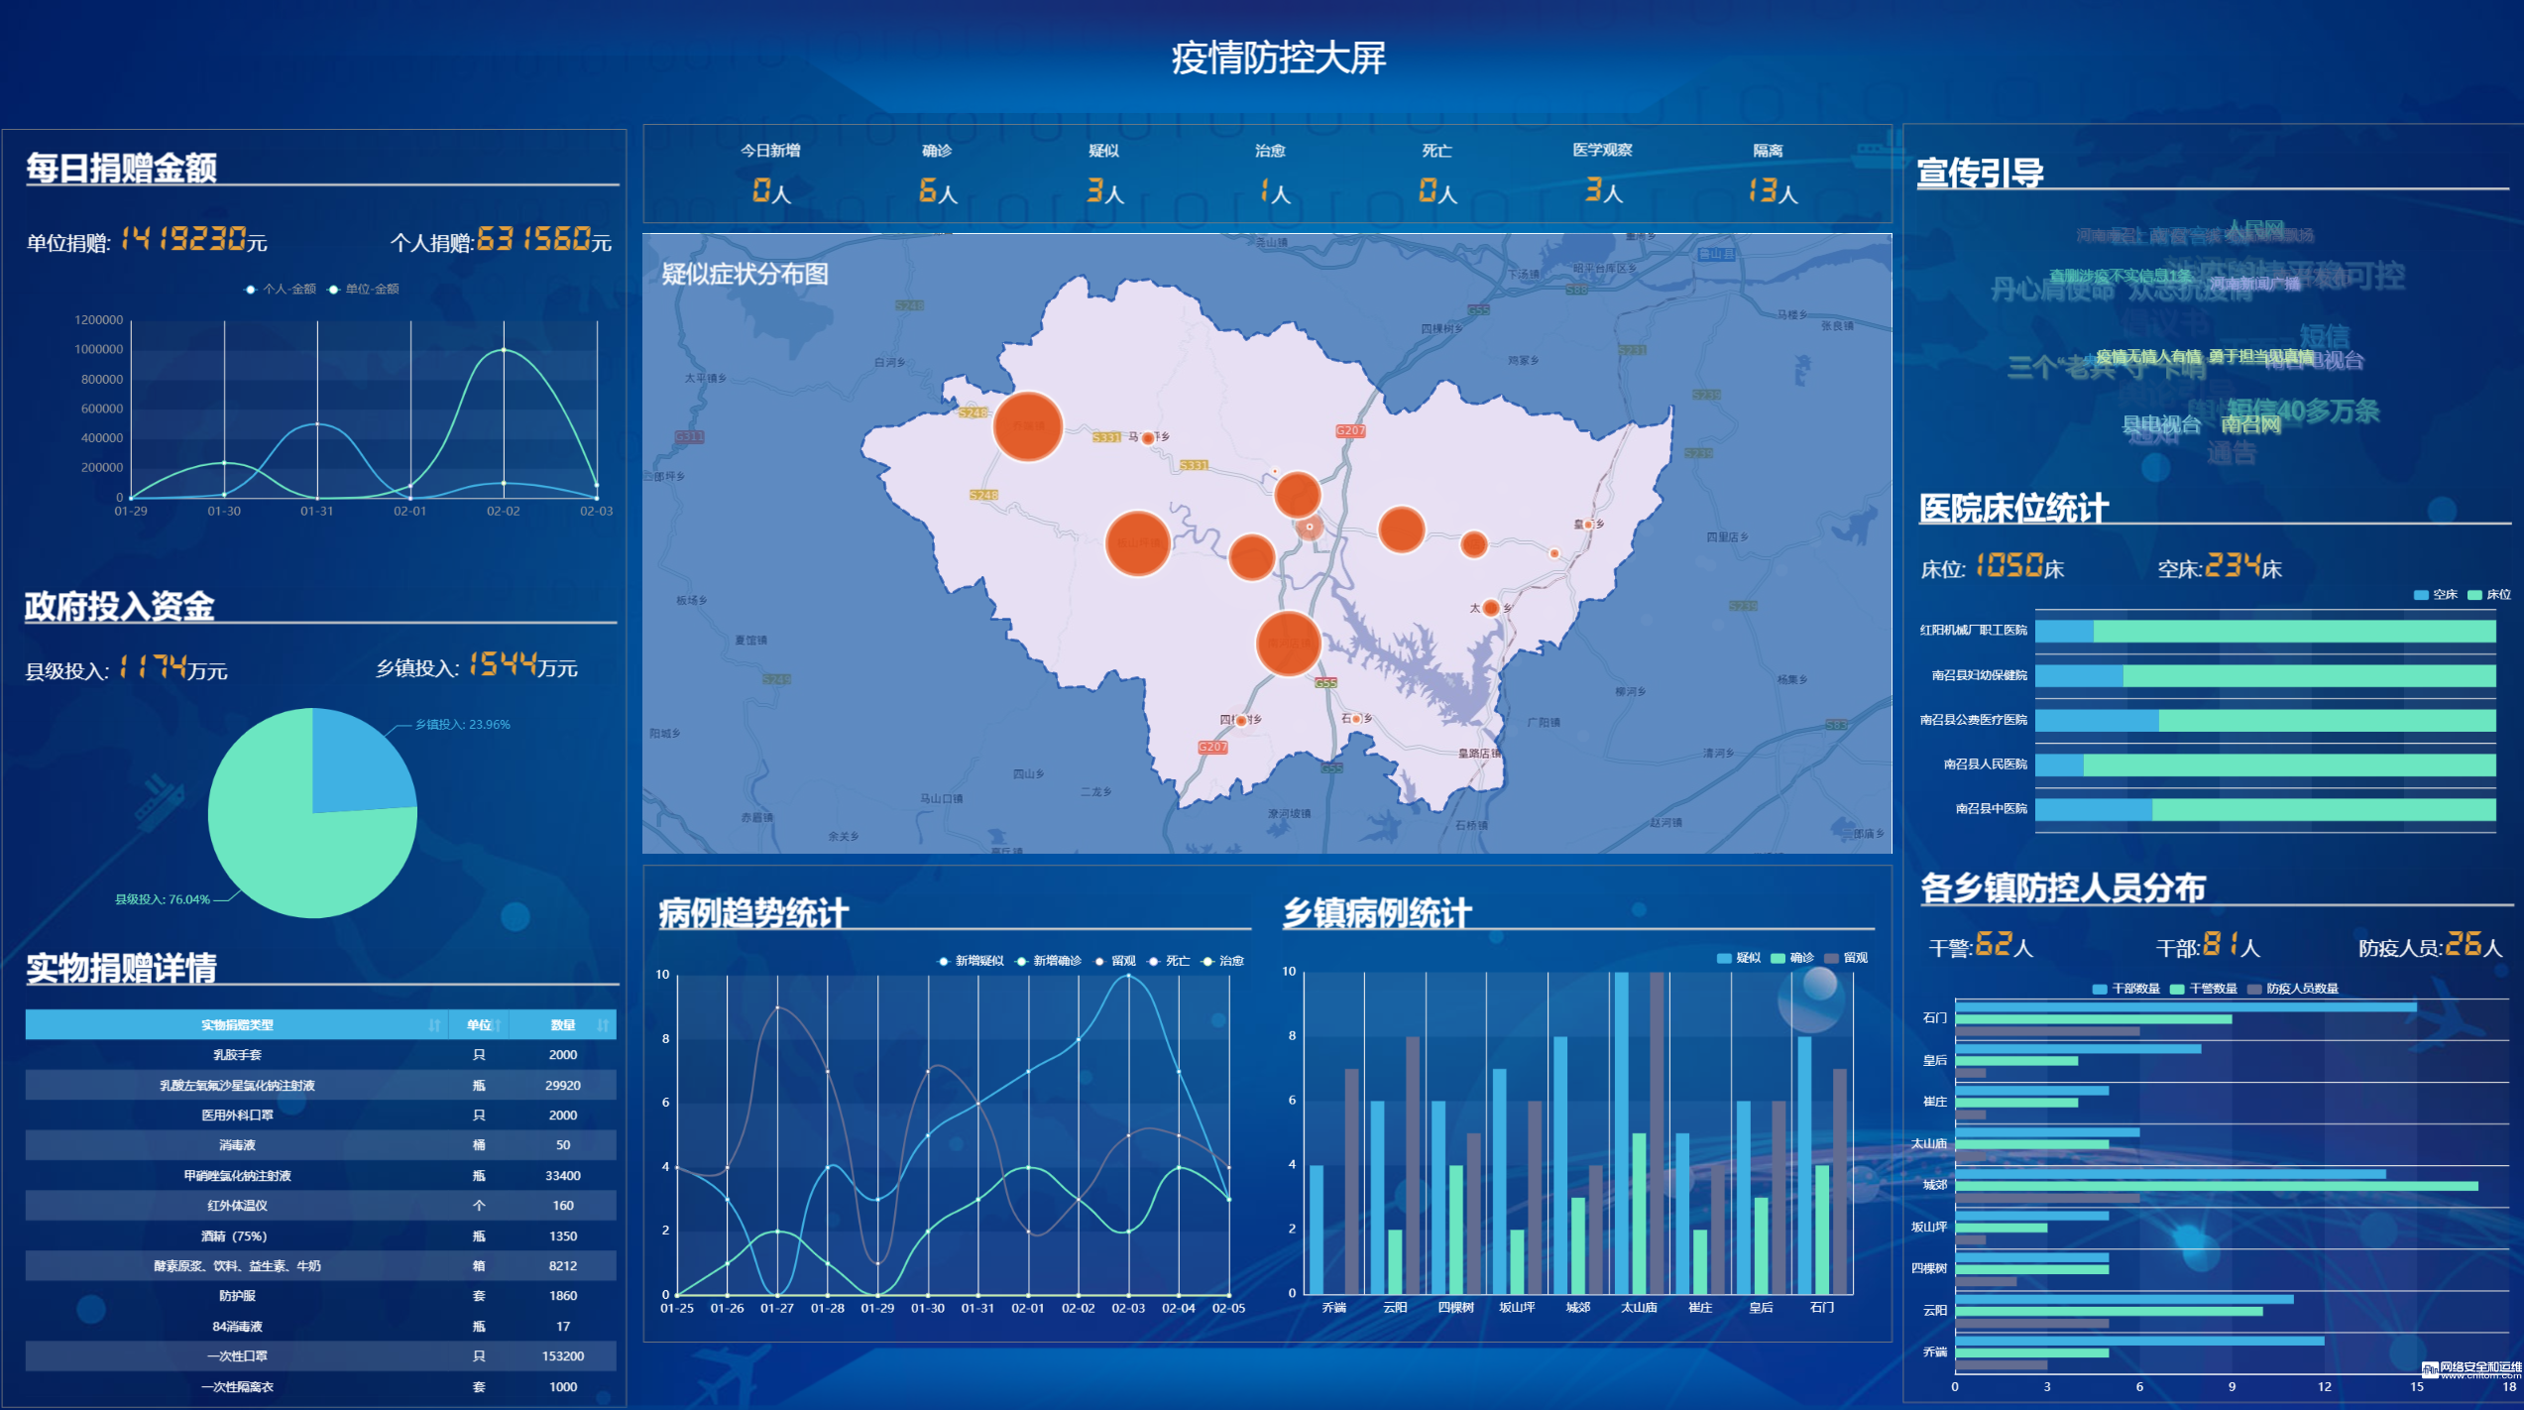Select the 红外体温仪 table row
This screenshot has height=1410, width=2524.
[320, 1206]
